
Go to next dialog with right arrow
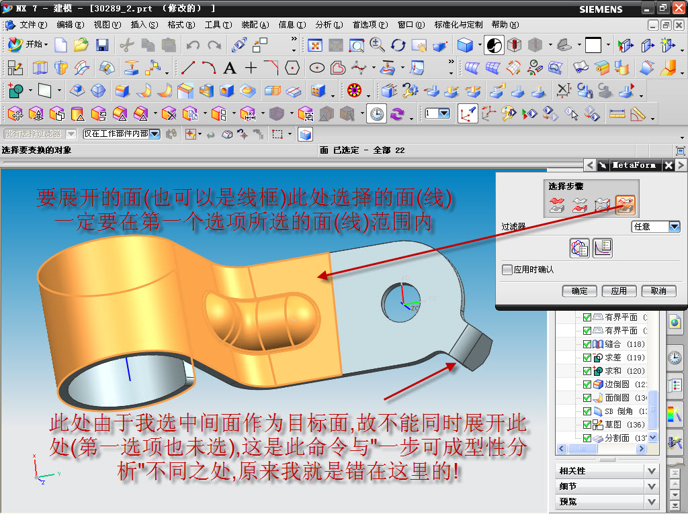point(681,165)
